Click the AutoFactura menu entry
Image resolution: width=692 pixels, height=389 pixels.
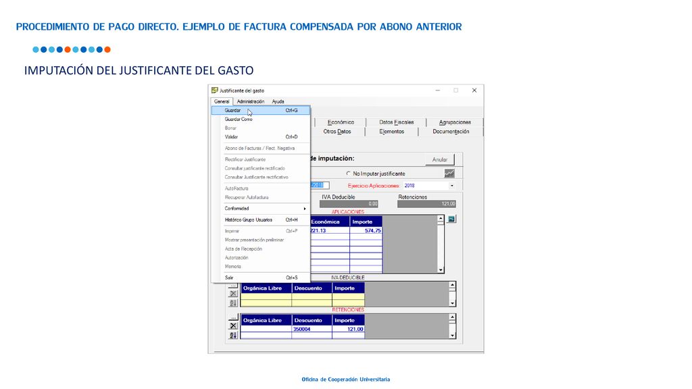click(261, 188)
